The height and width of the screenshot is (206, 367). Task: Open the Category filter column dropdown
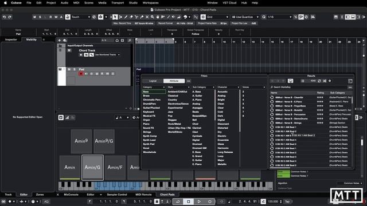click(x=154, y=87)
